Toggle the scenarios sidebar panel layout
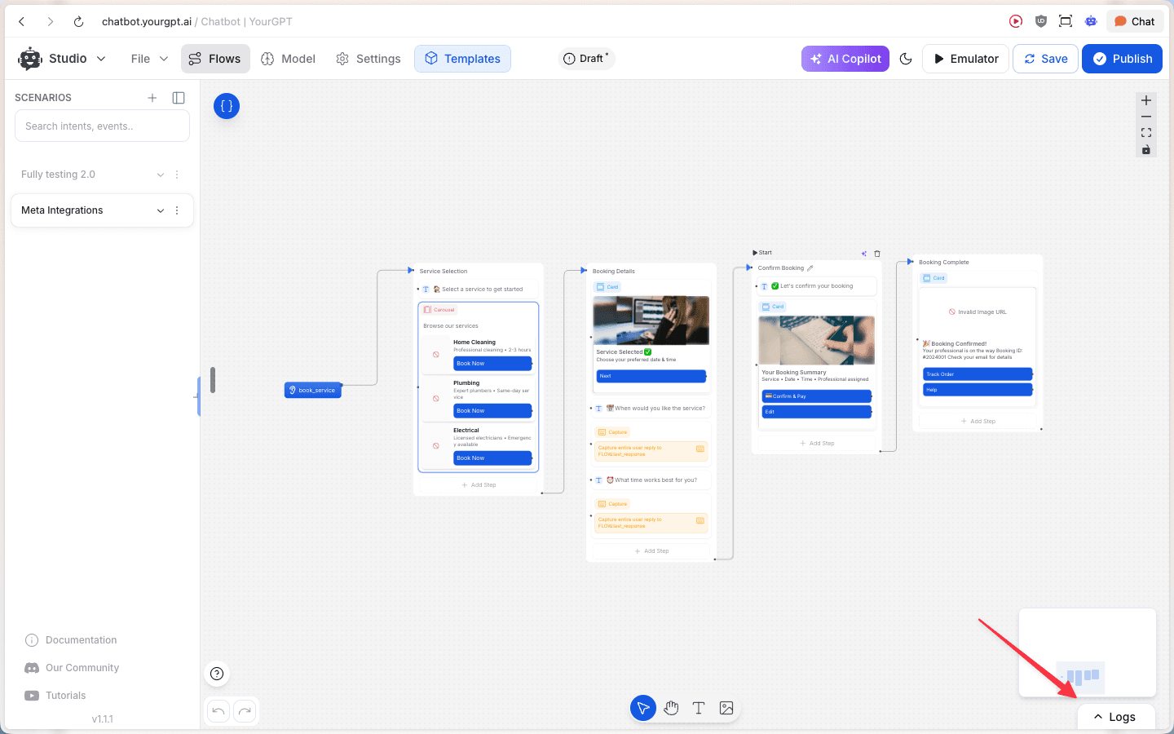The width and height of the screenshot is (1174, 734). pos(179,98)
